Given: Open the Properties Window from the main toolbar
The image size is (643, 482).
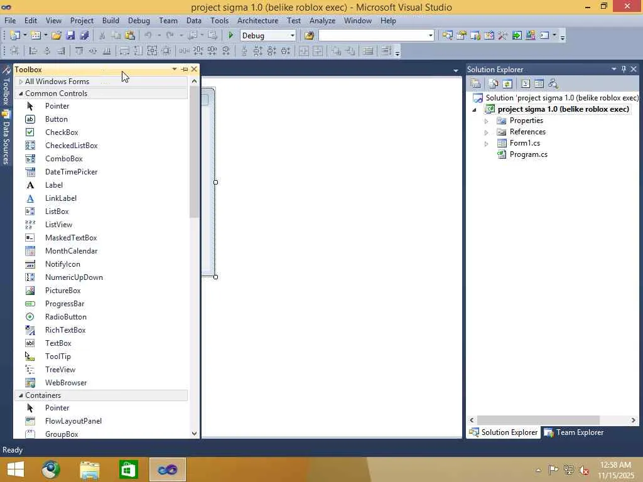Looking at the screenshot, I should tap(462, 35).
